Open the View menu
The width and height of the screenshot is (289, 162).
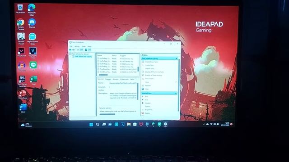click(84, 46)
